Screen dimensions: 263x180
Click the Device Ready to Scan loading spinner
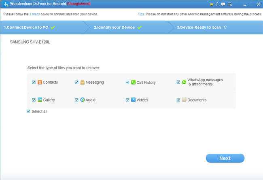tap(225, 28)
